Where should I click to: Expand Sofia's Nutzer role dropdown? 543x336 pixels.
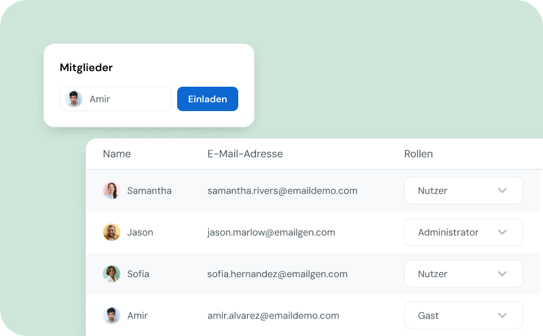pyautogui.click(x=464, y=274)
